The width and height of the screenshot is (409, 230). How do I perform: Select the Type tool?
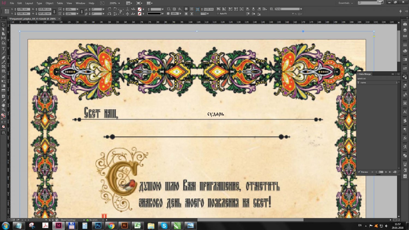4,49
